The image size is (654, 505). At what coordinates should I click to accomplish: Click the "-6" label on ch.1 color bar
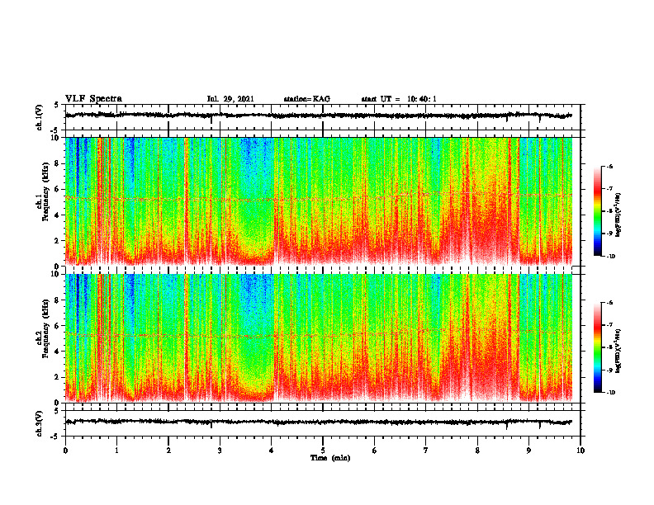[610, 166]
